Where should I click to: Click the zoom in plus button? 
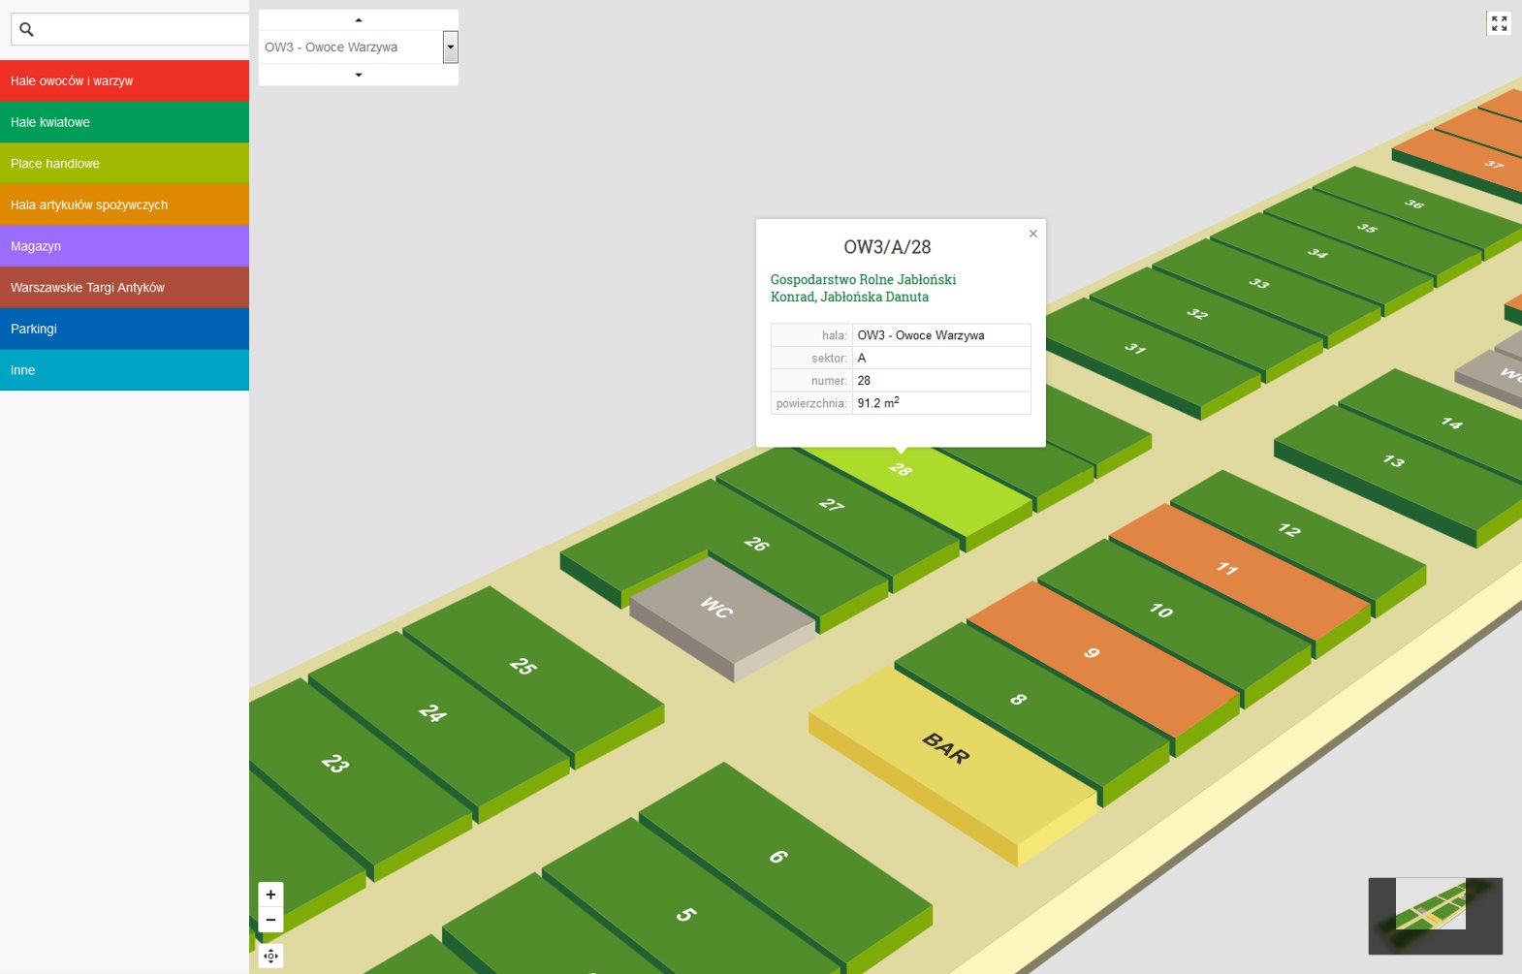click(x=270, y=895)
